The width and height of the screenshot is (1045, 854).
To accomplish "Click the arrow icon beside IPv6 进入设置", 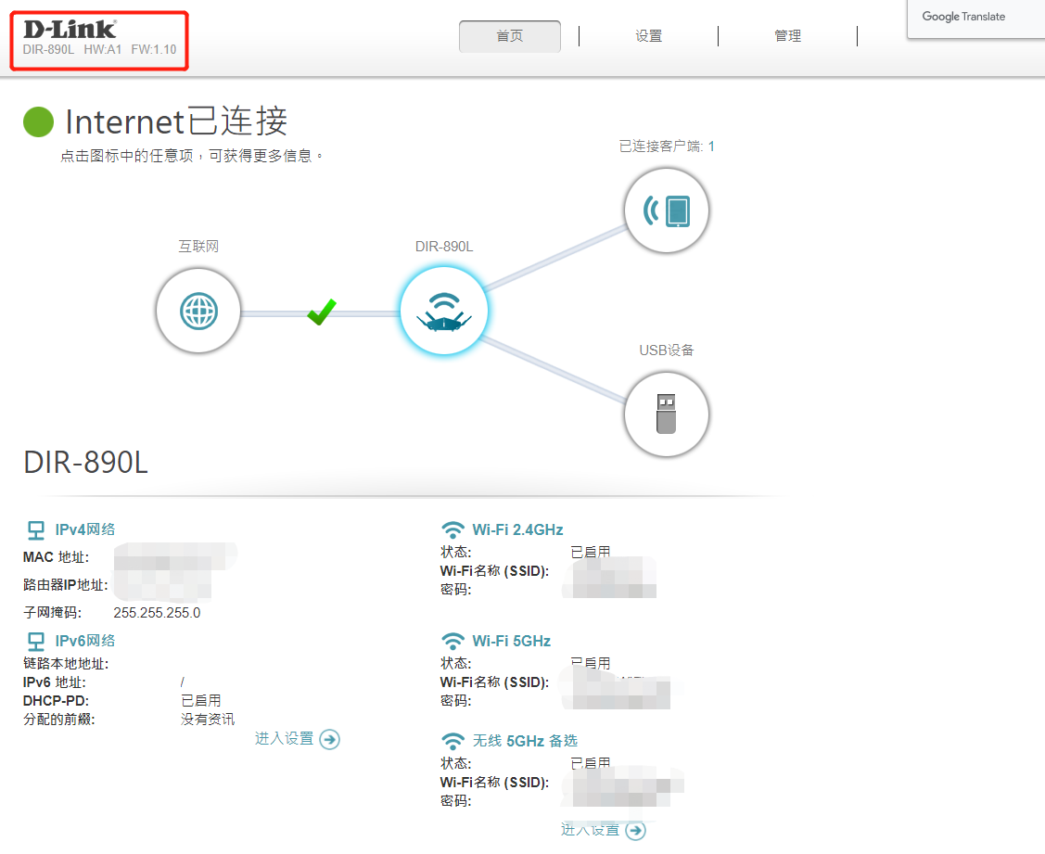I will coord(329,739).
